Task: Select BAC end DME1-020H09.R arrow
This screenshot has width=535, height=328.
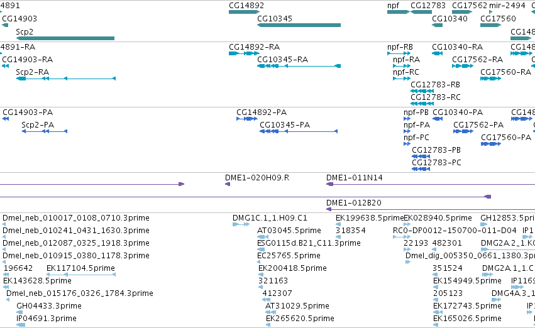Action: (x=228, y=184)
